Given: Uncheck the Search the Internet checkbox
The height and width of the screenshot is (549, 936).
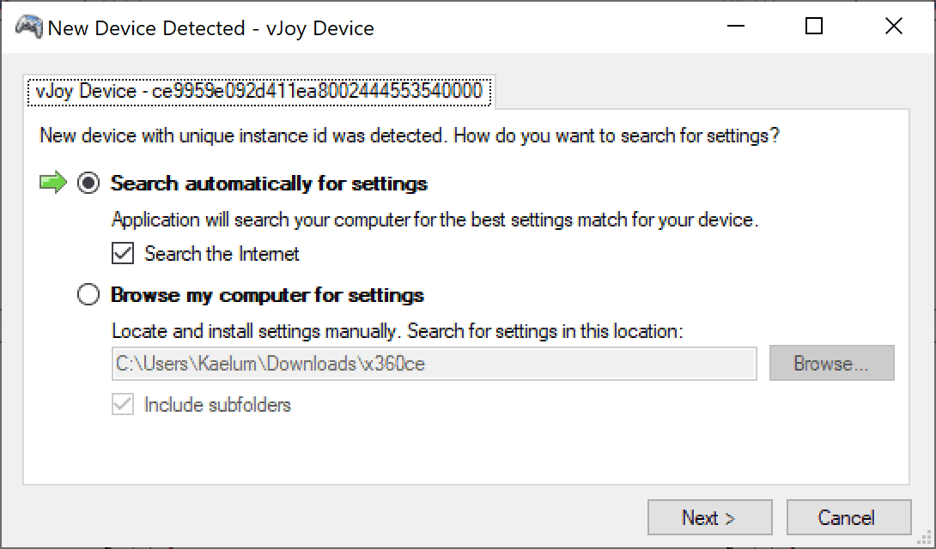Looking at the screenshot, I should coord(121,253).
